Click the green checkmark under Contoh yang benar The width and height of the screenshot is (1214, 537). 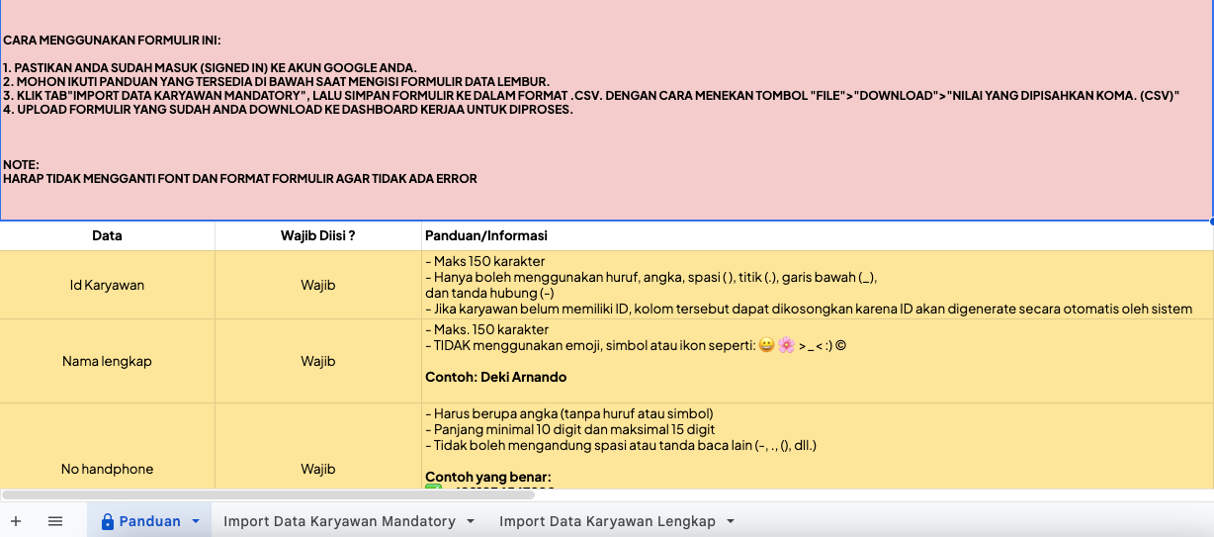point(433,487)
